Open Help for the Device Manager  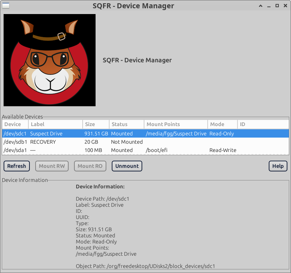[x=278, y=166]
